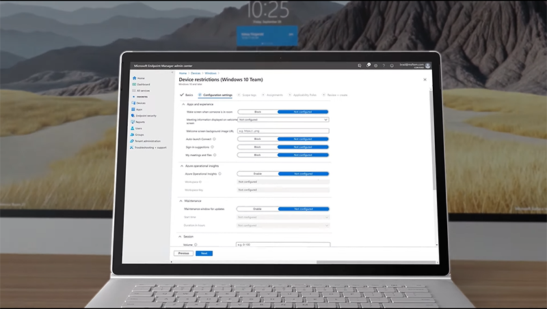Click the notifications bell in header
The height and width of the screenshot is (309, 547).
pos(368,65)
